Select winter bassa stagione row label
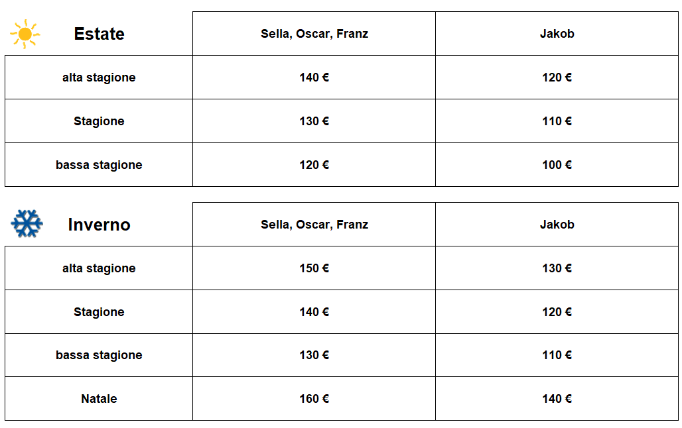 [x=99, y=355]
